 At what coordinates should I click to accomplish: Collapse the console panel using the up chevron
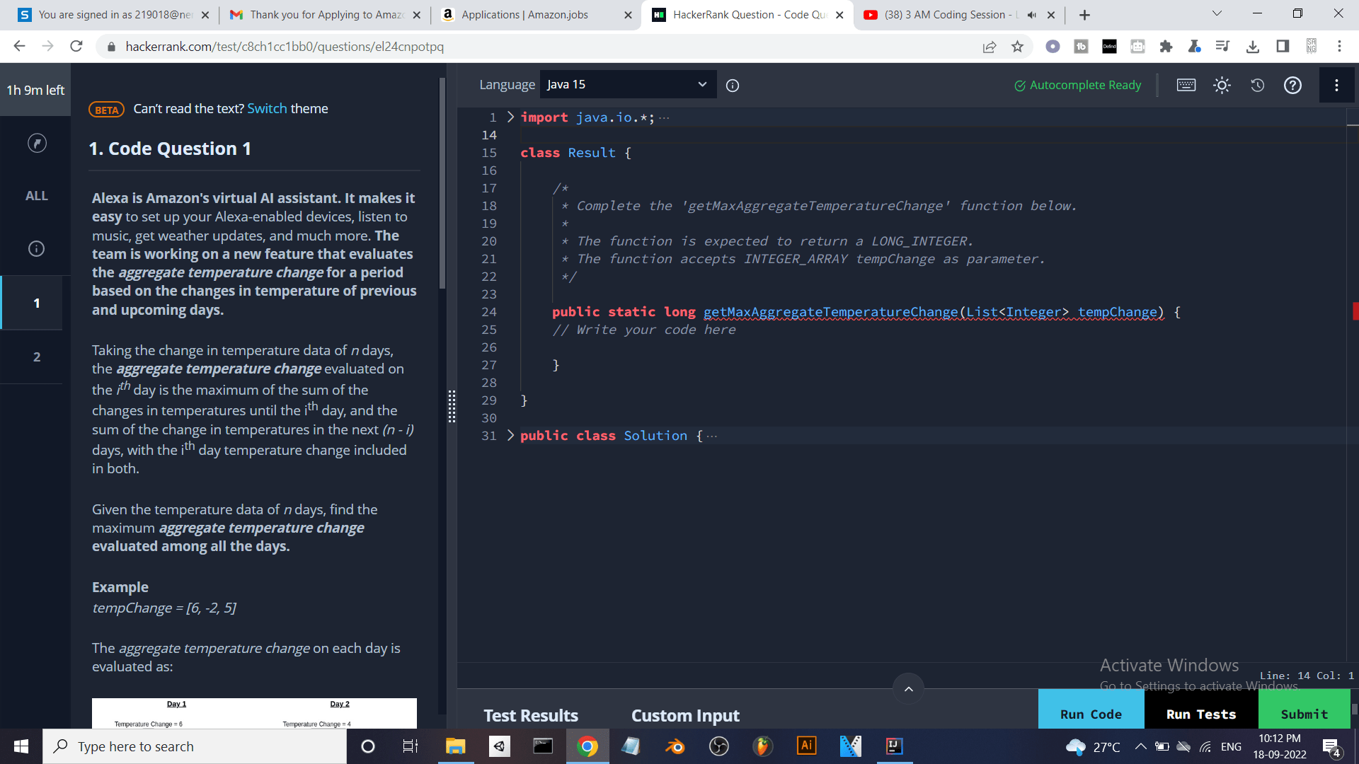(x=908, y=688)
